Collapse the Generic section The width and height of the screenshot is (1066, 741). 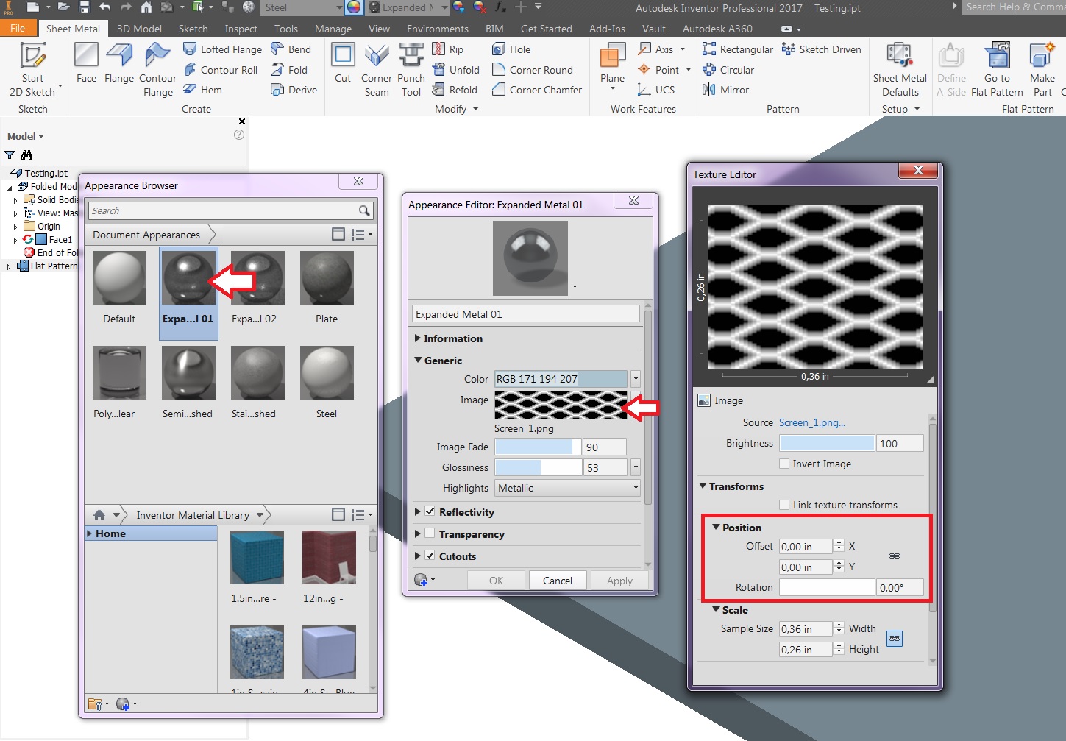click(x=419, y=361)
